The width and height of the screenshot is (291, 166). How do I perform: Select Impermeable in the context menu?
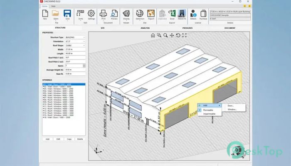click(210, 114)
